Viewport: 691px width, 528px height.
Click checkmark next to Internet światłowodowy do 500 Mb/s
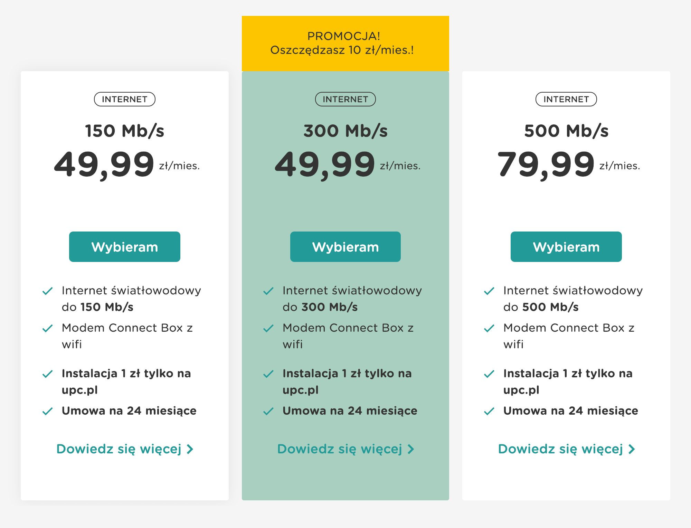(489, 291)
